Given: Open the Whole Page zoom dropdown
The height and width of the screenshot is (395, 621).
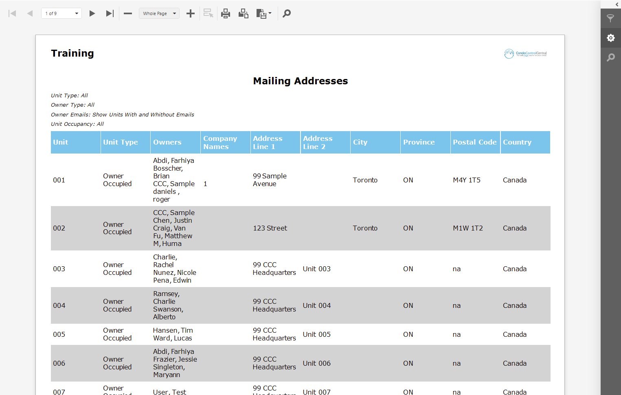Looking at the screenshot, I should coord(159,13).
